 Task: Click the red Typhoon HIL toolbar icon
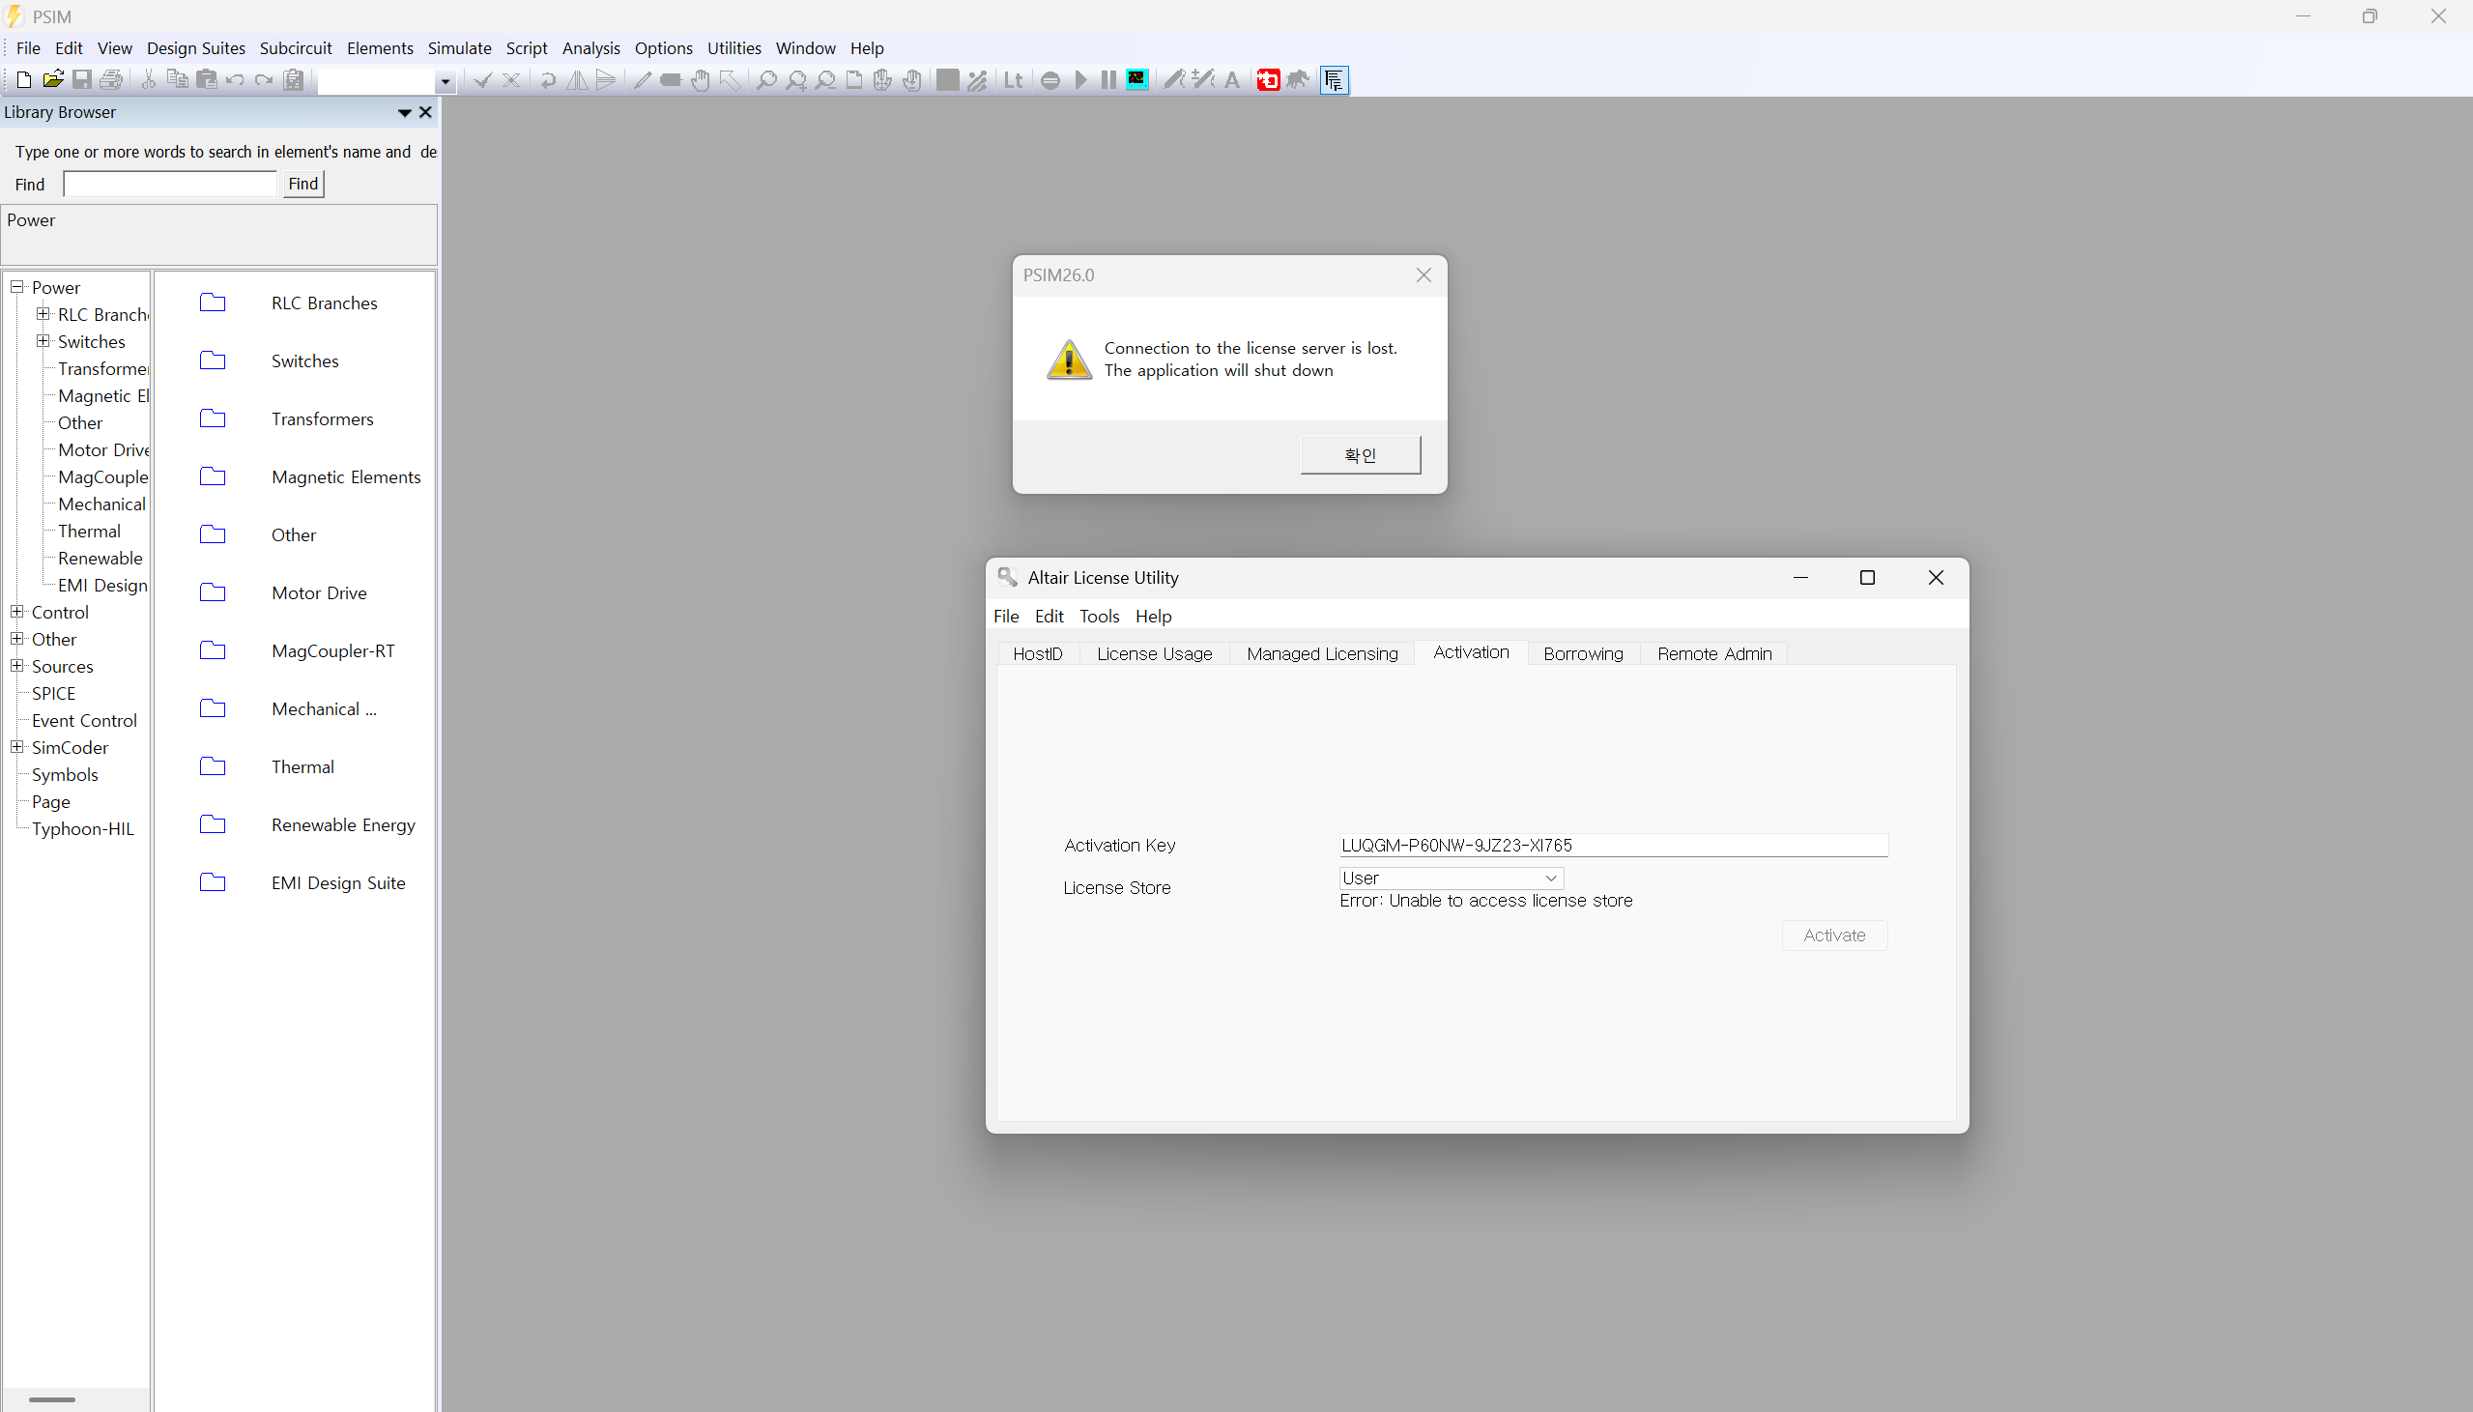[x=1268, y=79]
